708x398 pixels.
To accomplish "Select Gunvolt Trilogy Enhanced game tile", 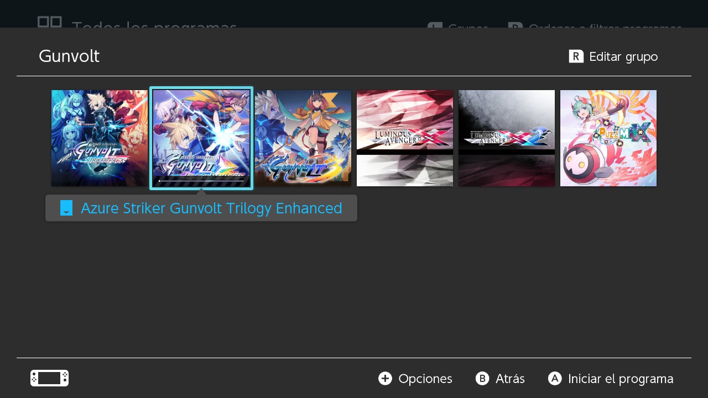I will [x=201, y=138].
